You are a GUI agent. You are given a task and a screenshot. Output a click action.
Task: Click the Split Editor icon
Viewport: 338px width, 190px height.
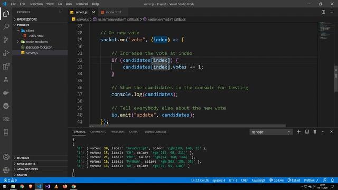click(x=323, y=12)
